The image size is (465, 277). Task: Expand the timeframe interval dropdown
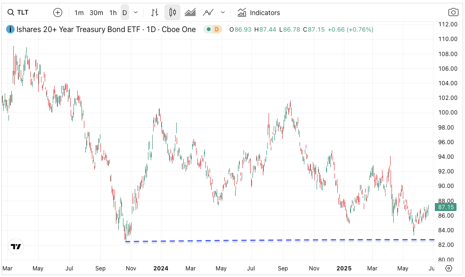click(x=136, y=13)
